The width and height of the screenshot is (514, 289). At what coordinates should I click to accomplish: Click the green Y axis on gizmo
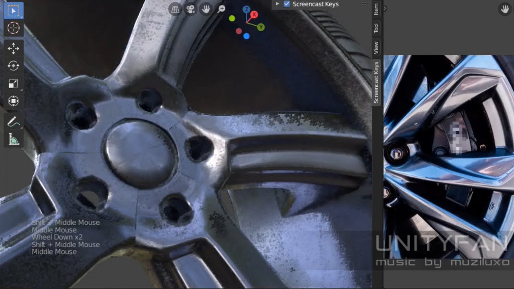tap(261, 27)
